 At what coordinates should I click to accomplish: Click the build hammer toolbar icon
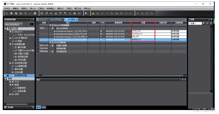point(51,13)
